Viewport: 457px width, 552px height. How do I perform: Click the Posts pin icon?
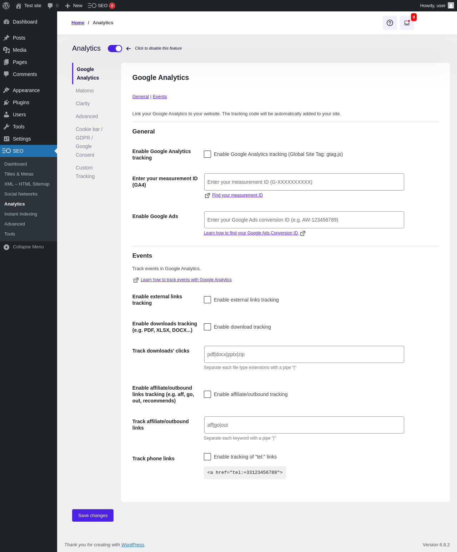[x=6, y=38]
